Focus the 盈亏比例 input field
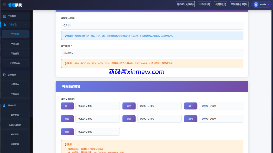The width and height of the screenshot is (273, 153). coord(152,53)
